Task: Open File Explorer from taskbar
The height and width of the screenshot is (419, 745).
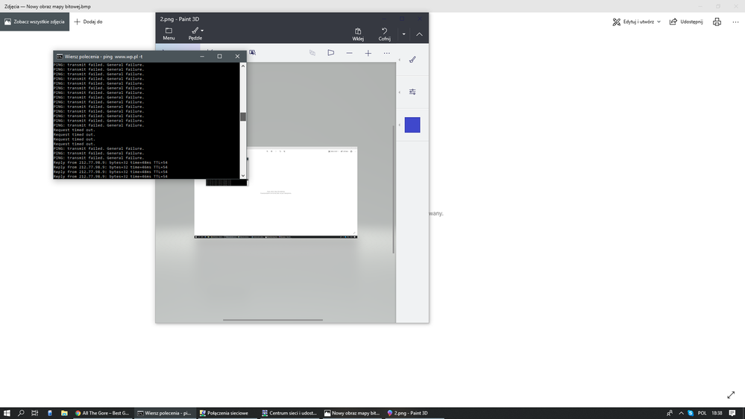Action: 64,413
